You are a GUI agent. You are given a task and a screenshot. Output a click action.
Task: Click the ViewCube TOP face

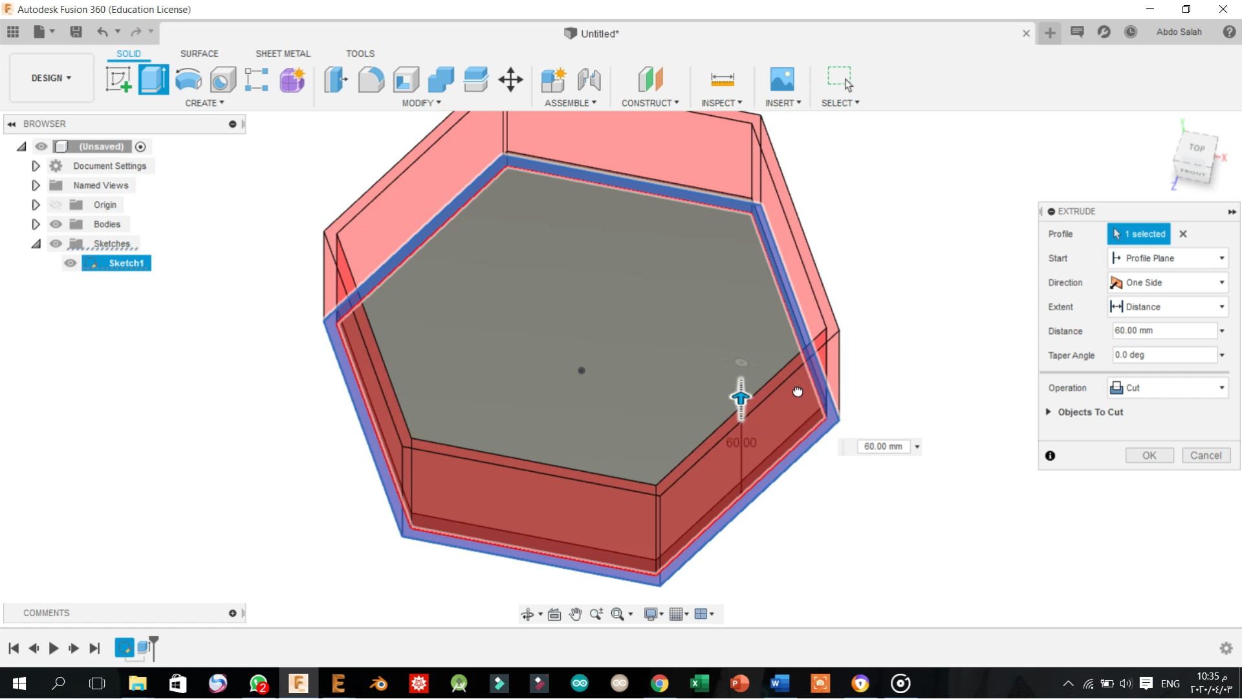(x=1197, y=148)
